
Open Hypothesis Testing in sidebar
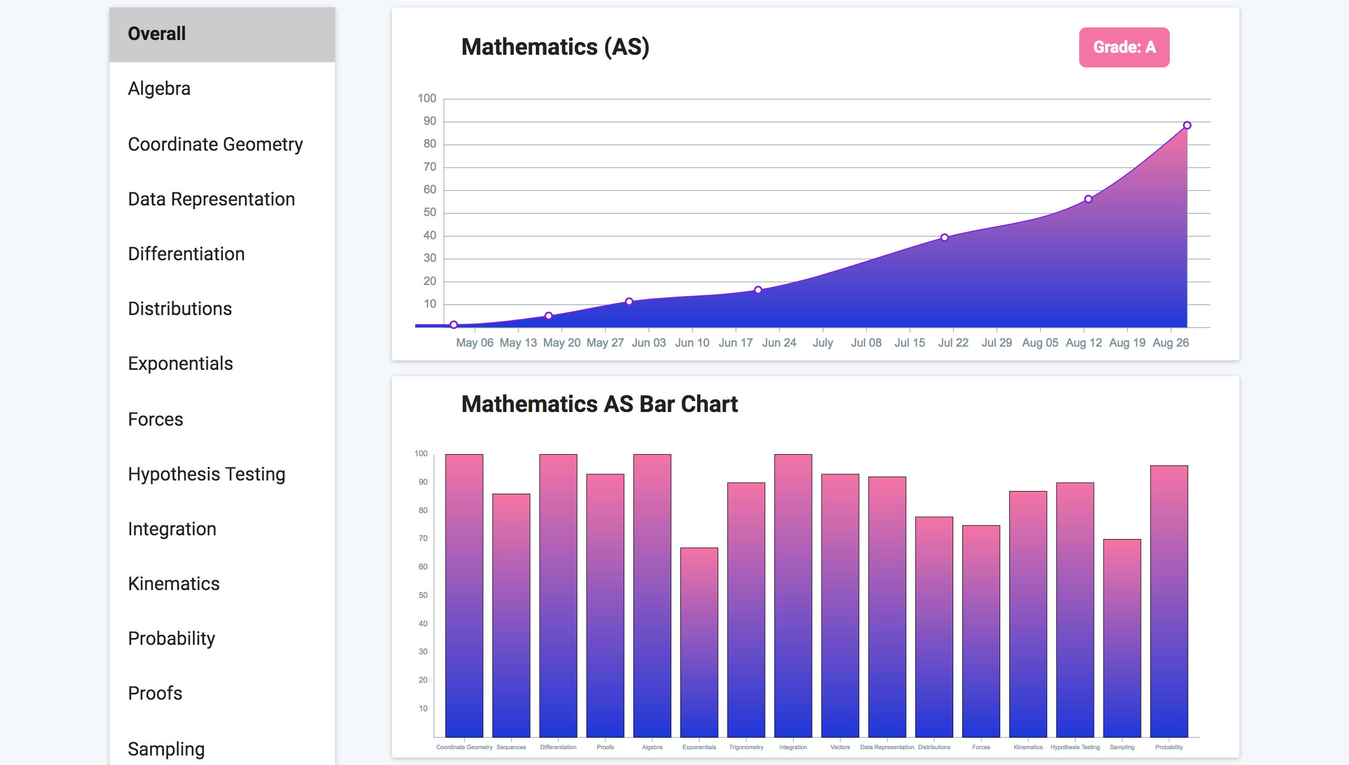[x=207, y=474]
